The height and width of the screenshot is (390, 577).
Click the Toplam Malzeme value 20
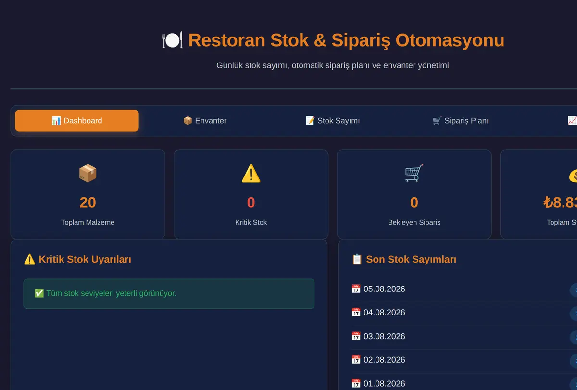pos(88,202)
